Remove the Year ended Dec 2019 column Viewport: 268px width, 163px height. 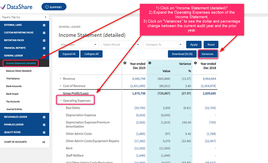pyautogui.click(x=125, y=63)
